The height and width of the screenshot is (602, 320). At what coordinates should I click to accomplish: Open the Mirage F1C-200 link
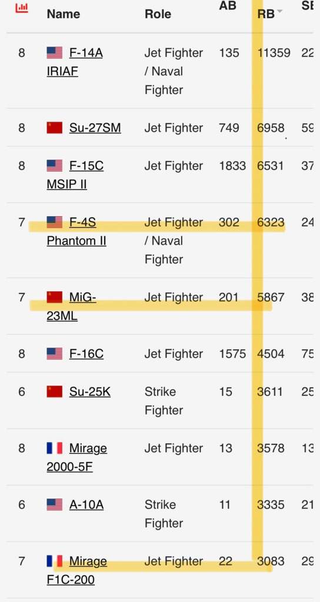coord(77,570)
